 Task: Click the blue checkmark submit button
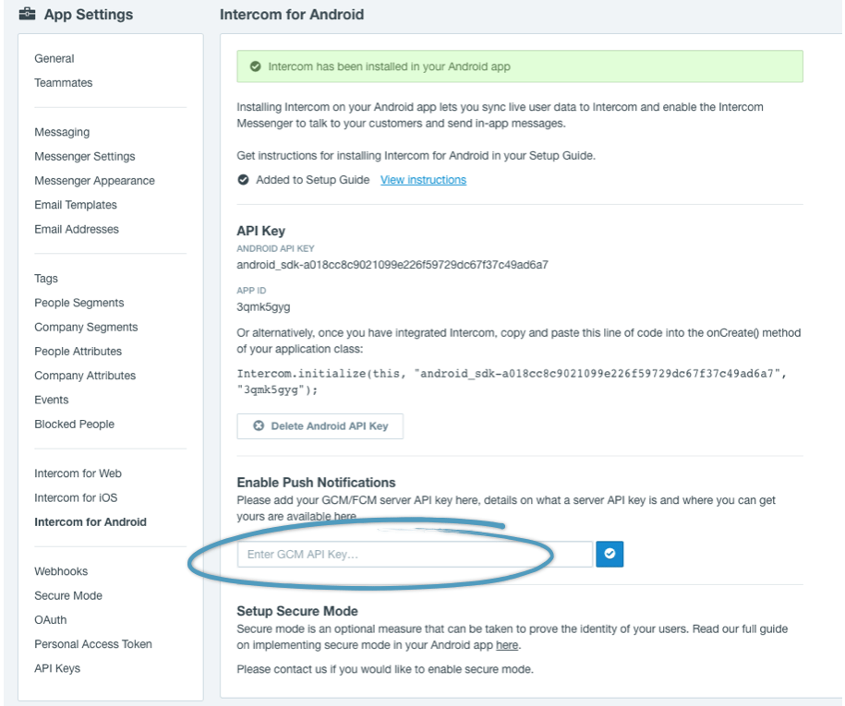[610, 554]
